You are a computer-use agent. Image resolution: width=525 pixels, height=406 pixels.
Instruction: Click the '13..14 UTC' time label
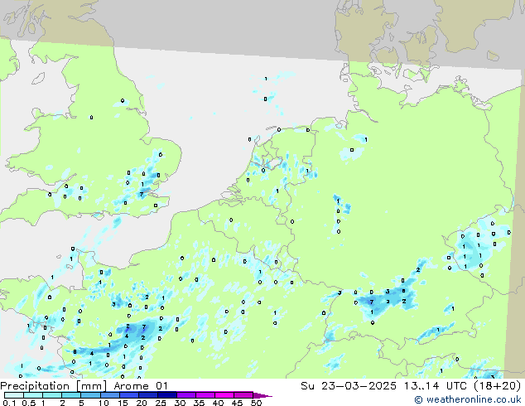(x=435, y=386)
